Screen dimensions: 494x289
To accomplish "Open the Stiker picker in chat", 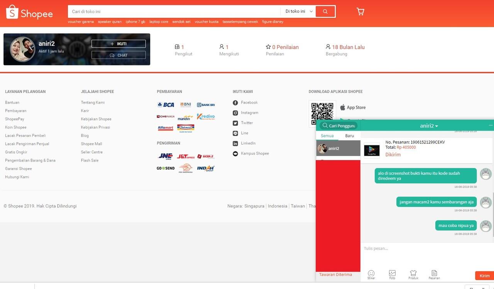I will click(x=371, y=275).
